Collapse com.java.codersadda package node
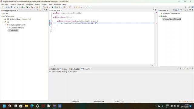The height and width of the screenshot is (109, 194). point(5,25)
